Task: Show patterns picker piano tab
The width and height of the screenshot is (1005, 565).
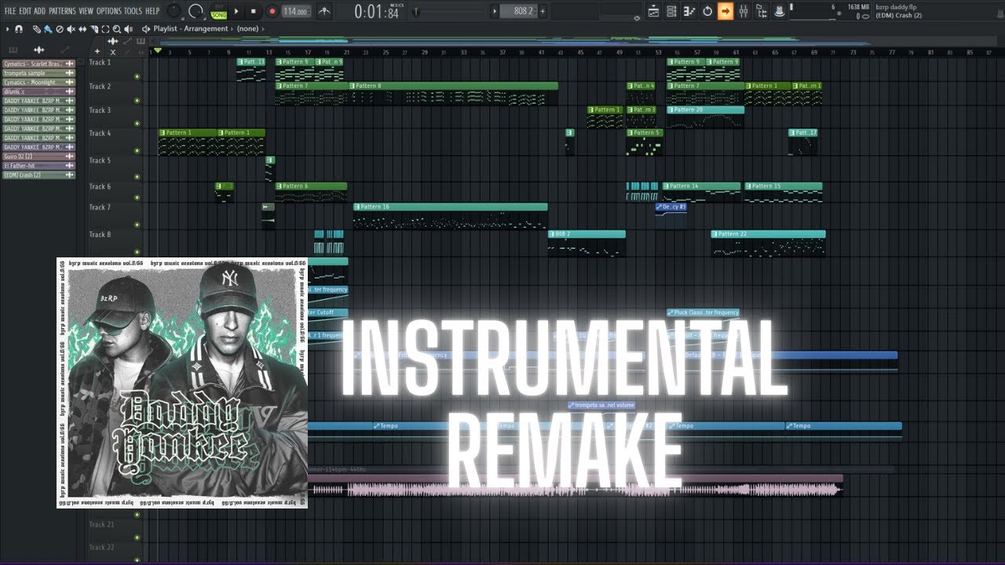Action: [13, 50]
